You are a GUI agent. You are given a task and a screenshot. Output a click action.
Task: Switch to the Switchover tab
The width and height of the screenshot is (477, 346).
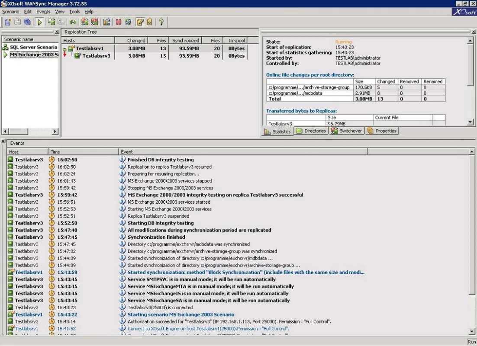click(347, 131)
